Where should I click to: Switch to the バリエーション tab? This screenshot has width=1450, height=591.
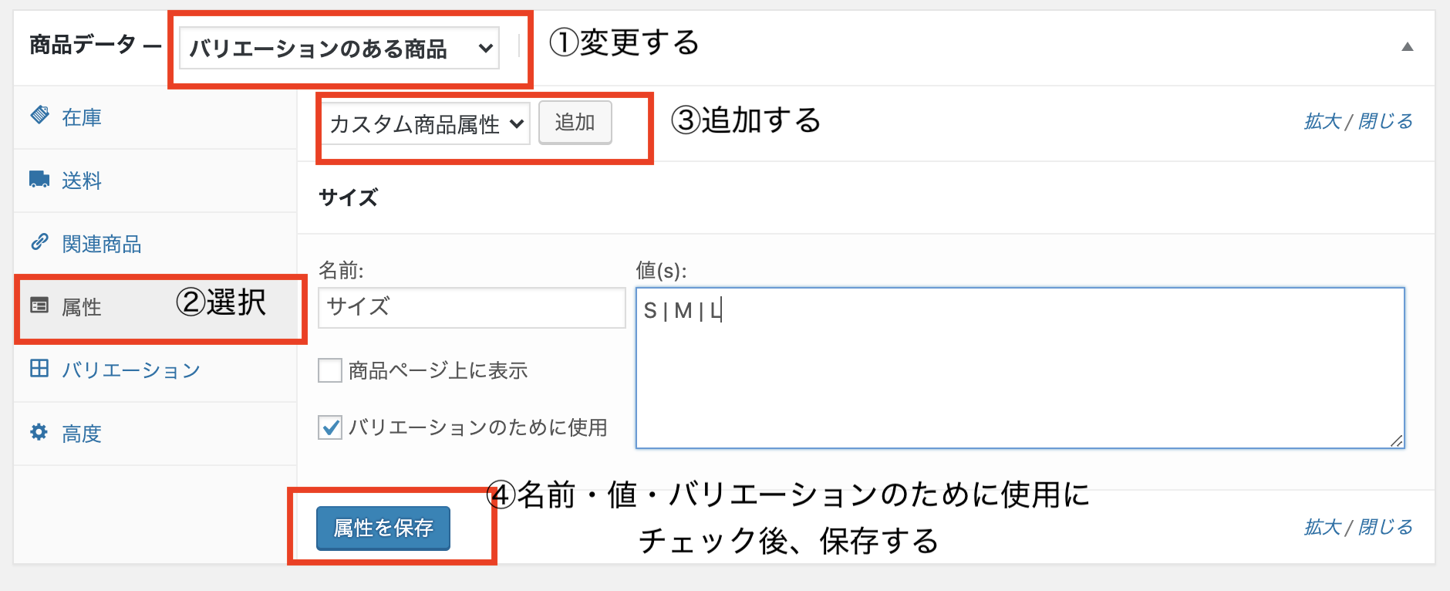pyautogui.click(x=131, y=370)
